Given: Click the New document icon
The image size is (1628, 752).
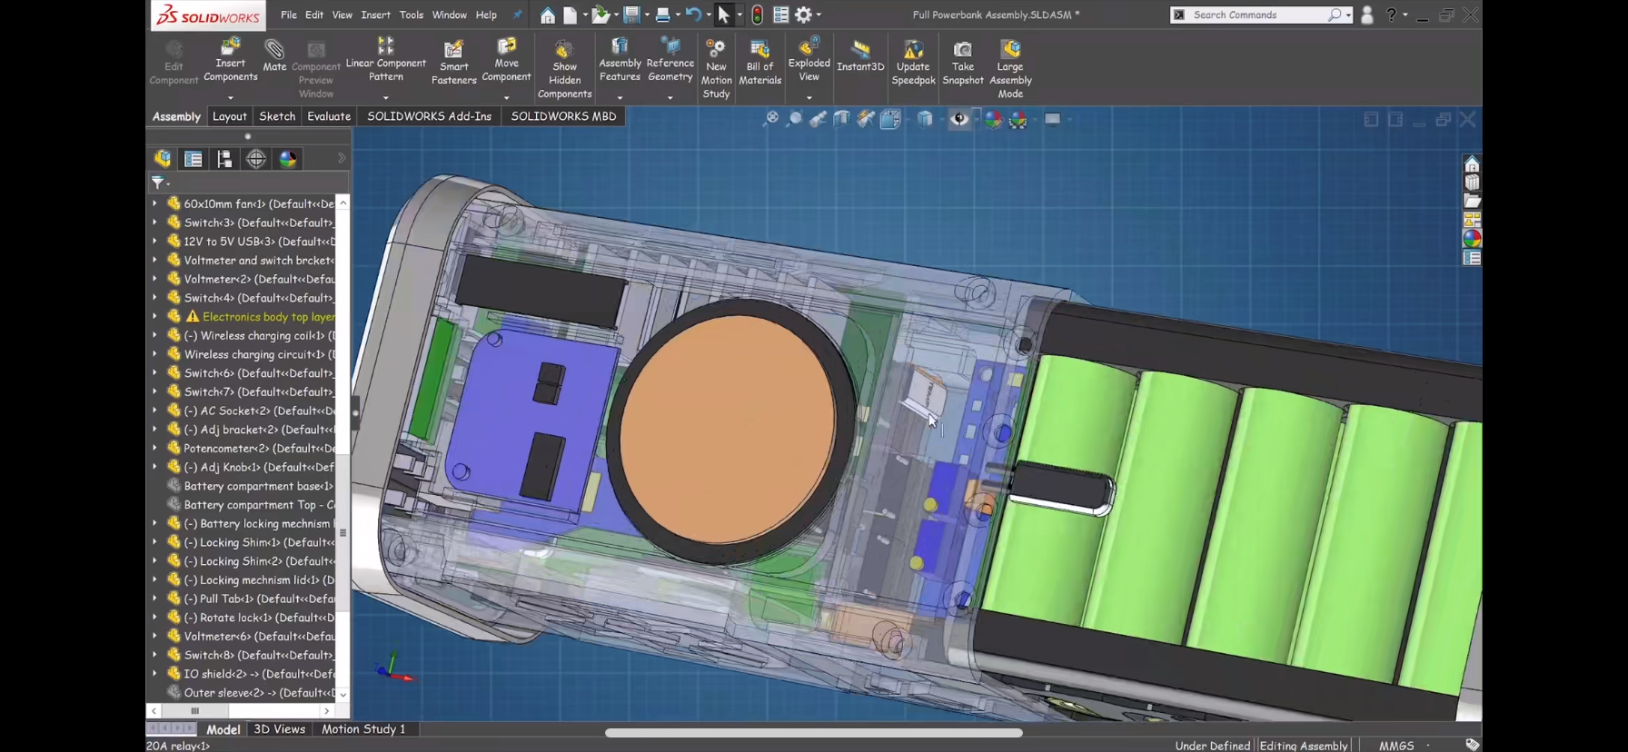Looking at the screenshot, I should (x=570, y=15).
